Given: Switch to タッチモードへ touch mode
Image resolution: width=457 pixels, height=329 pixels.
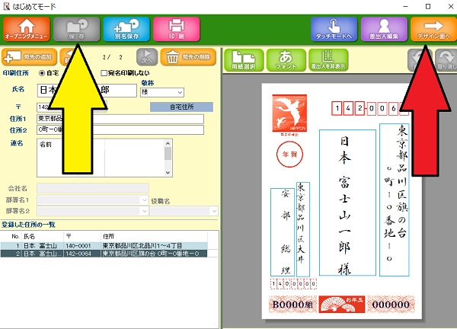Looking at the screenshot, I should 334,29.
